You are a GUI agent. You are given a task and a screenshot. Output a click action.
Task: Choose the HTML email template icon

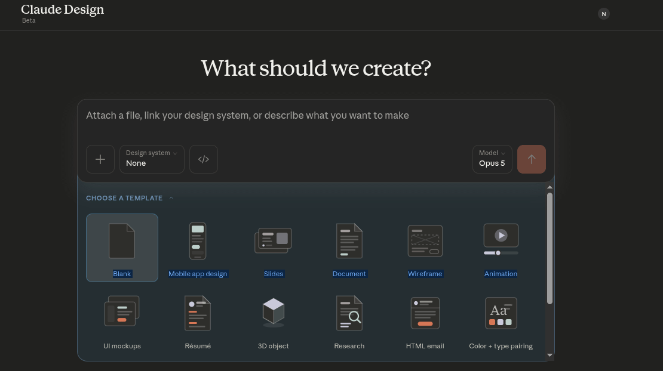pyautogui.click(x=425, y=313)
